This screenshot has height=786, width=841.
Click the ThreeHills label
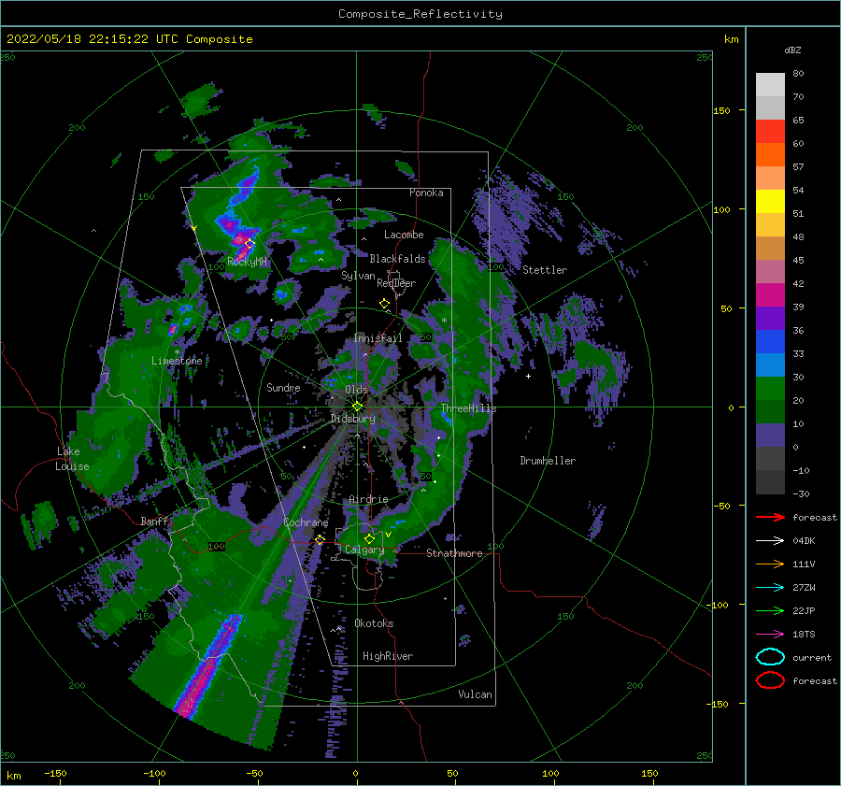click(469, 408)
